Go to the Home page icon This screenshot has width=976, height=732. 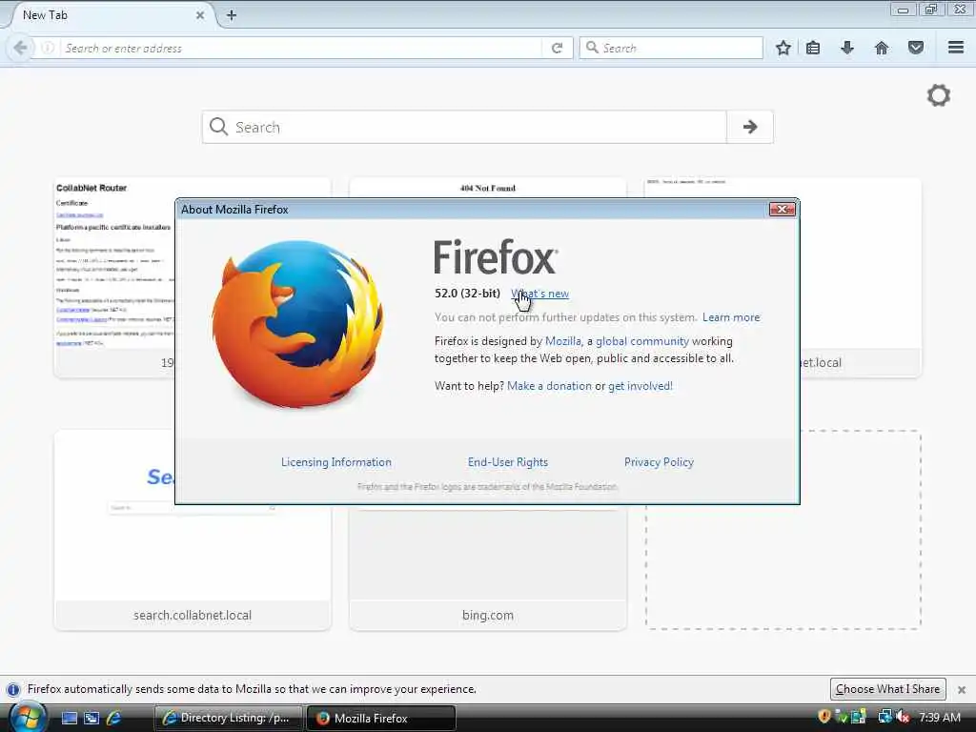pos(882,48)
